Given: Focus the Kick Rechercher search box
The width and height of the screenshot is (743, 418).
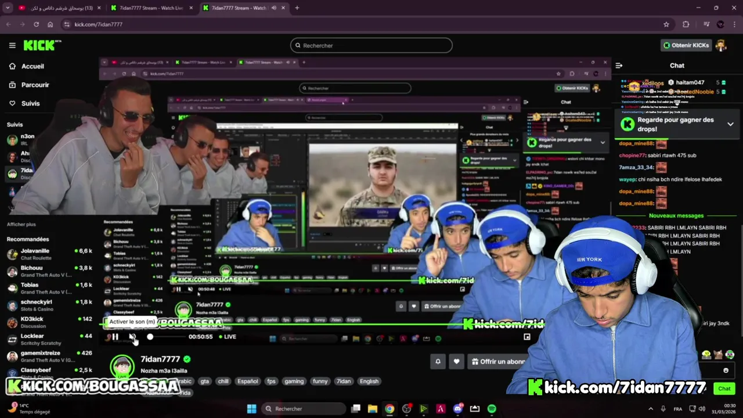Looking at the screenshot, I should coord(371,45).
